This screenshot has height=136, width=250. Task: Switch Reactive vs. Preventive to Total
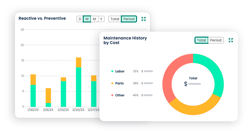tap(115, 19)
